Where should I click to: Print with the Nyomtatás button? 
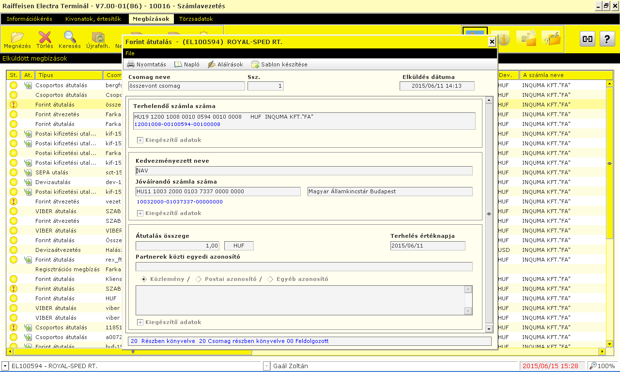146,64
